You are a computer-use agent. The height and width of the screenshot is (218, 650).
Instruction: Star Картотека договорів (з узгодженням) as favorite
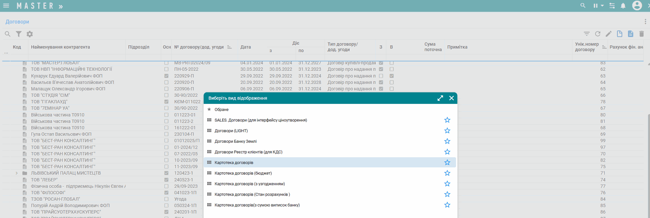pos(447,184)
